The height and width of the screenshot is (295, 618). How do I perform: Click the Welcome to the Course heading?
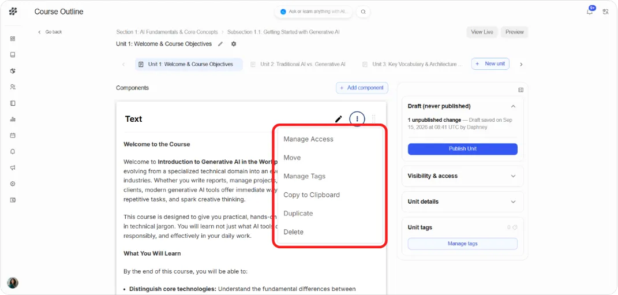click(x=157, y=144)
